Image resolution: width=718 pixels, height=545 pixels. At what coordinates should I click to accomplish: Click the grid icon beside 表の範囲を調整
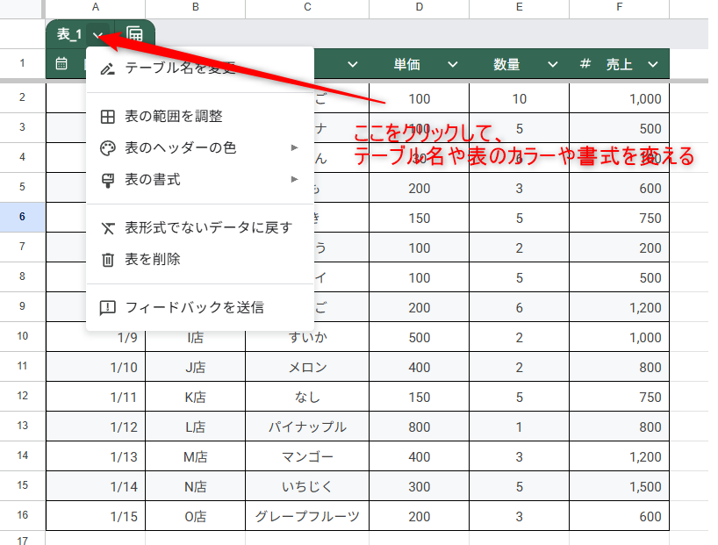[x=107, y=116]
